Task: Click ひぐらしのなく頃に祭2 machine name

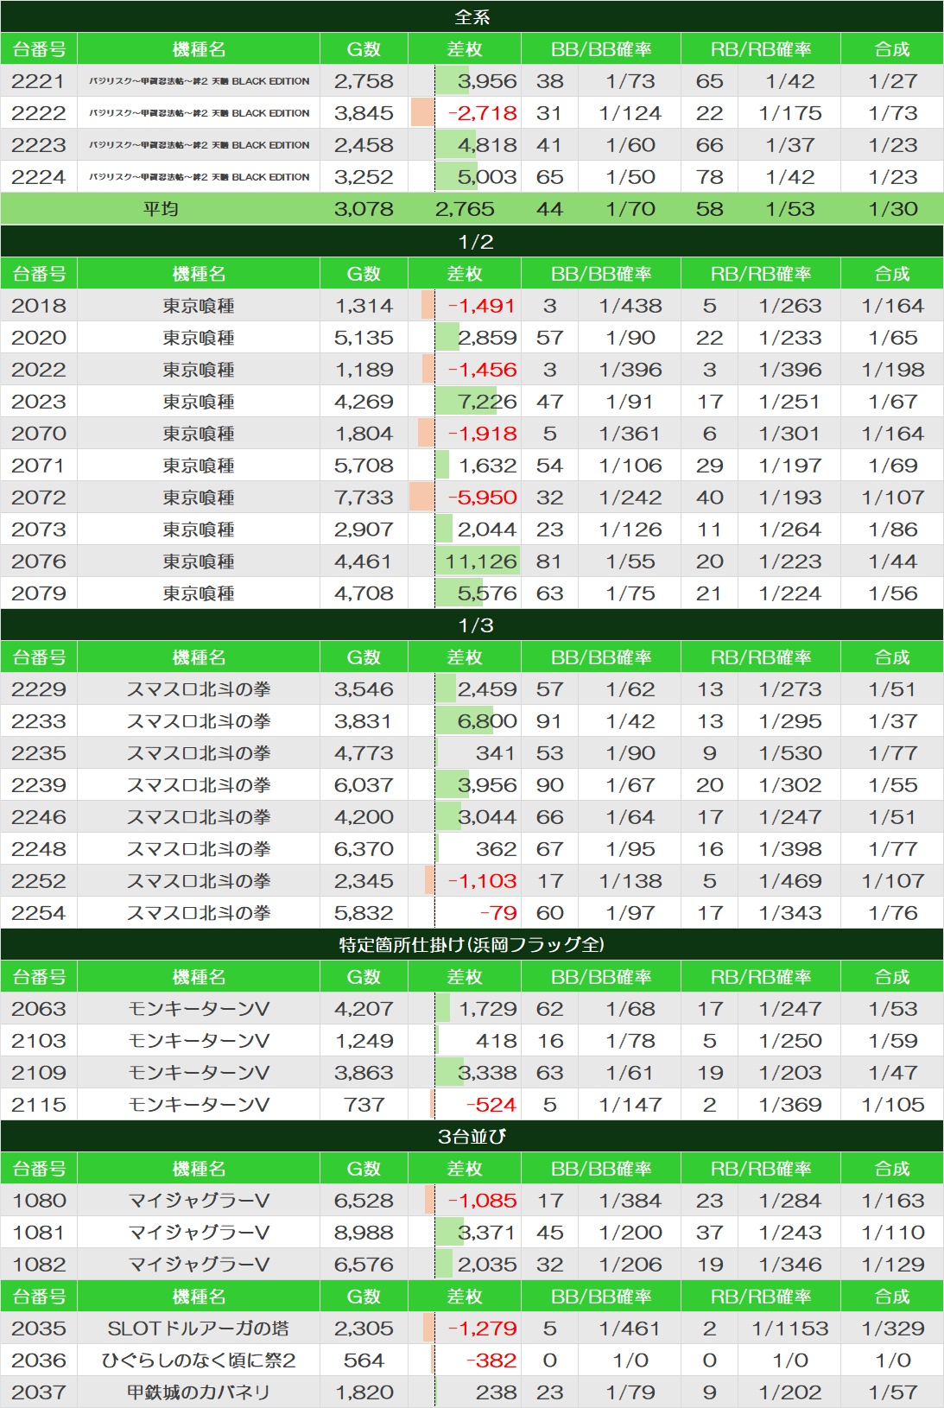Action: [199, 1360]
